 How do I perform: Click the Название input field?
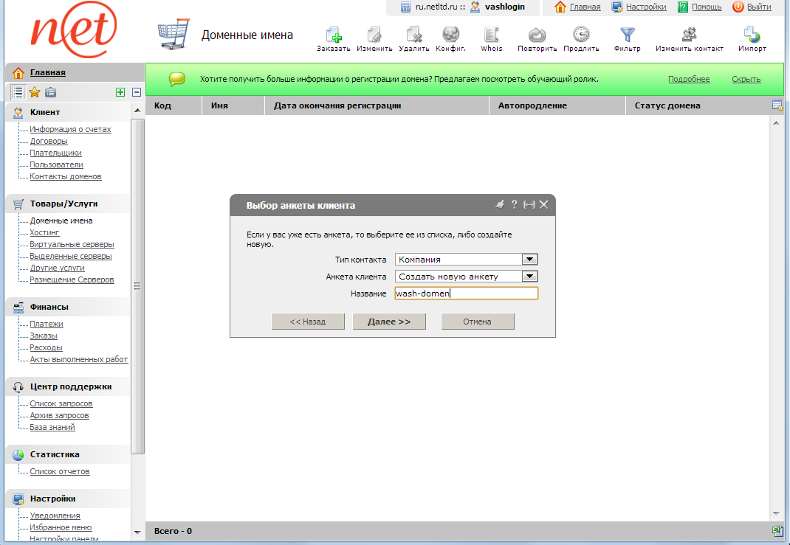(x=466, y=294)
